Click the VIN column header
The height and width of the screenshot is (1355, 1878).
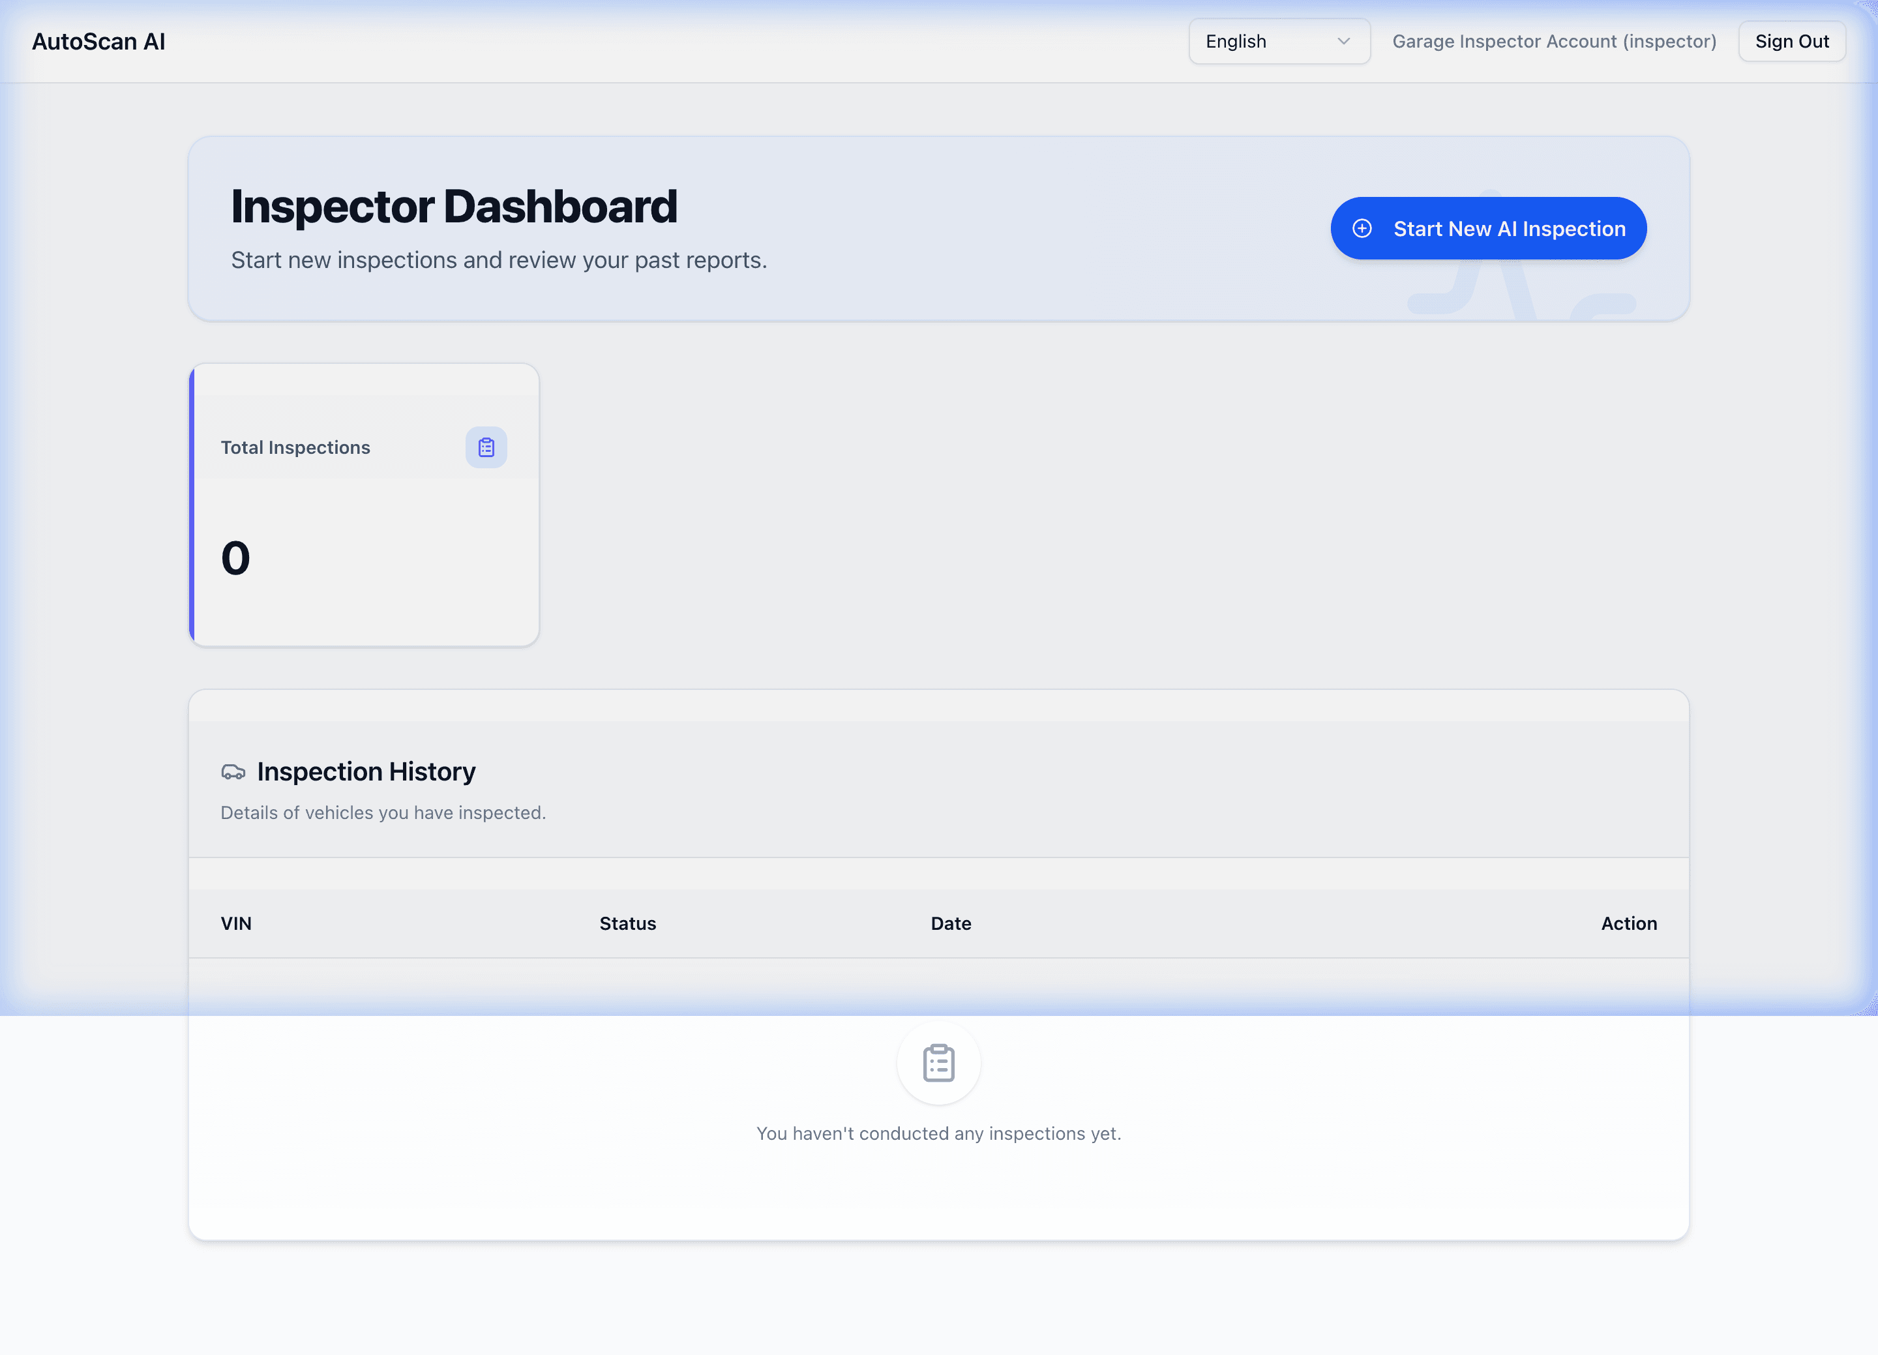(236, 923)
